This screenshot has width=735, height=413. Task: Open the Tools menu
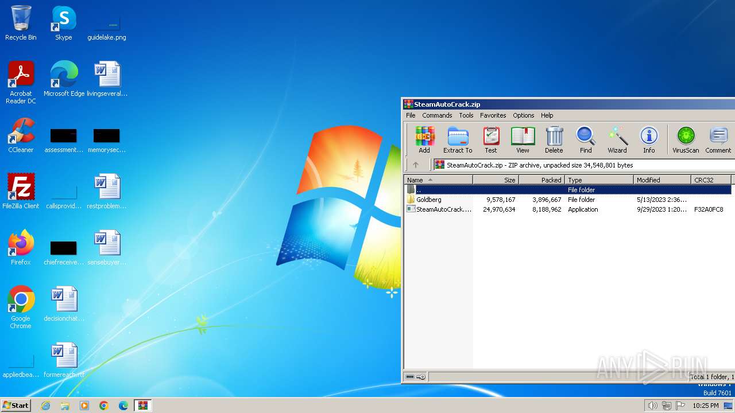(466, 115)
